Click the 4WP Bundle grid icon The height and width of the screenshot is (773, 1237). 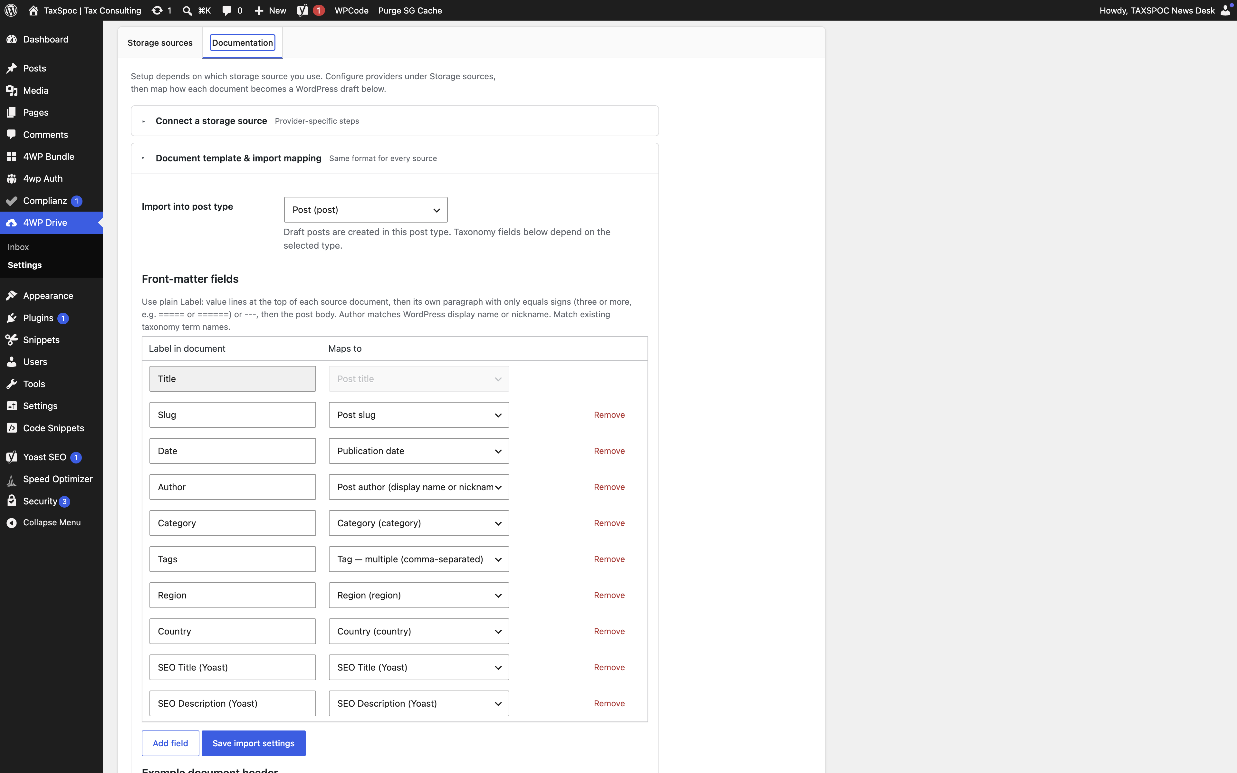click(x=12, y=157)
